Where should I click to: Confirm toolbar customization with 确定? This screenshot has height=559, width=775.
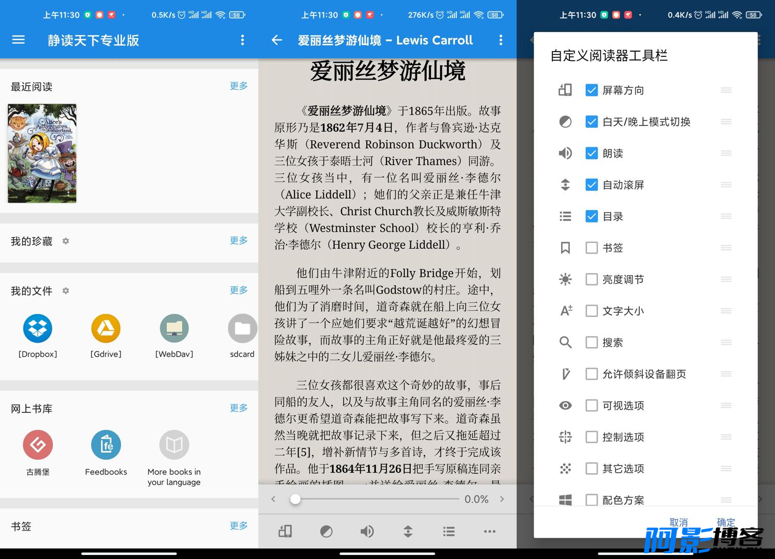[726, 522]
